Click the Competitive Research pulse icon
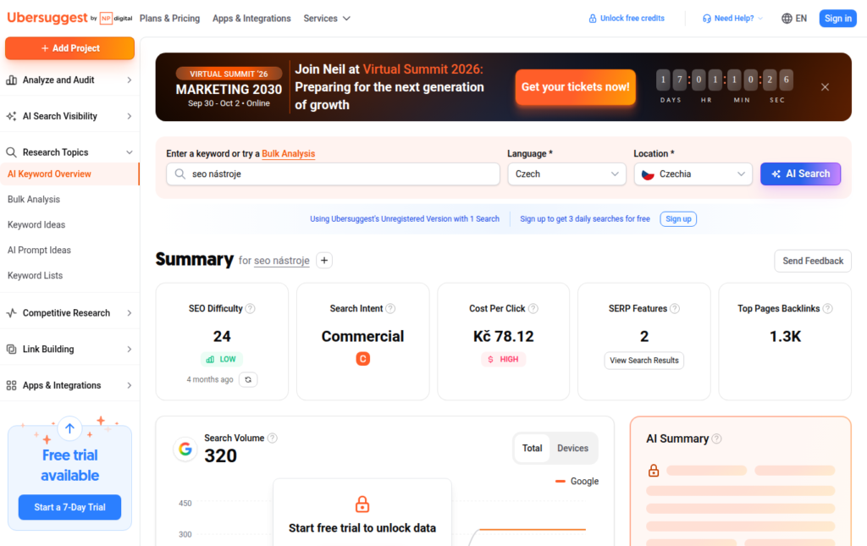Screen dimensions: 867x546 11,313
